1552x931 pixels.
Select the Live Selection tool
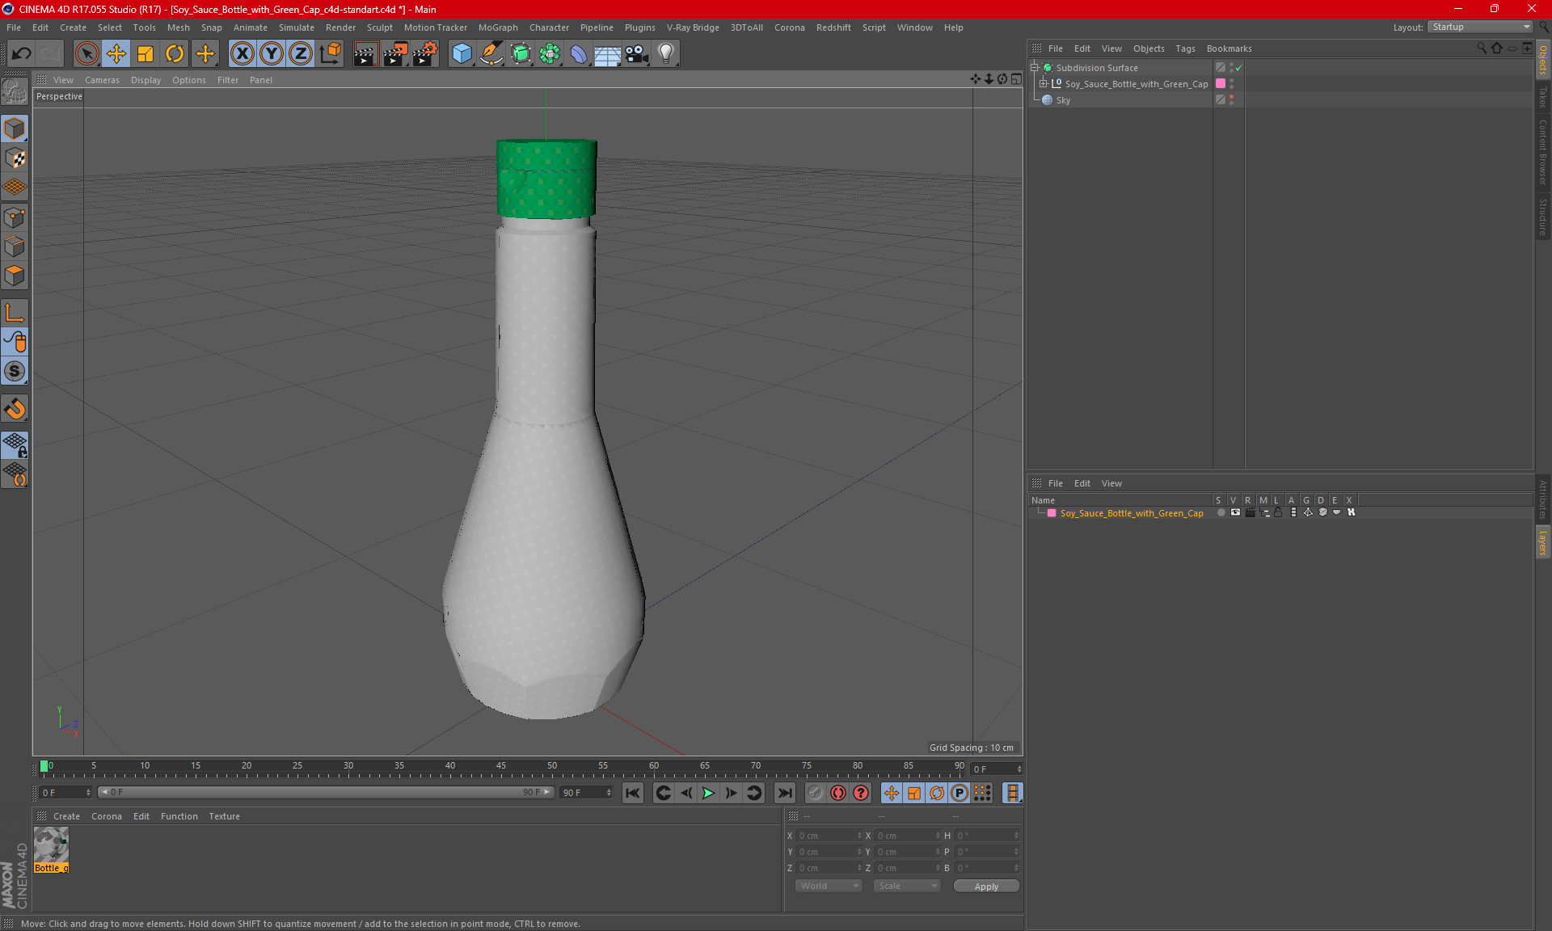coord(86,54)
